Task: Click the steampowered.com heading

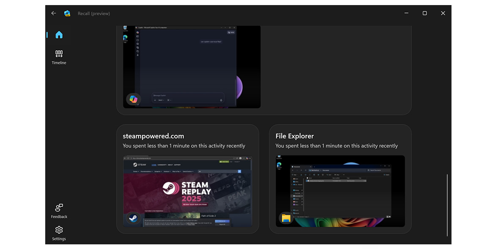Action: tap(153, 136)
